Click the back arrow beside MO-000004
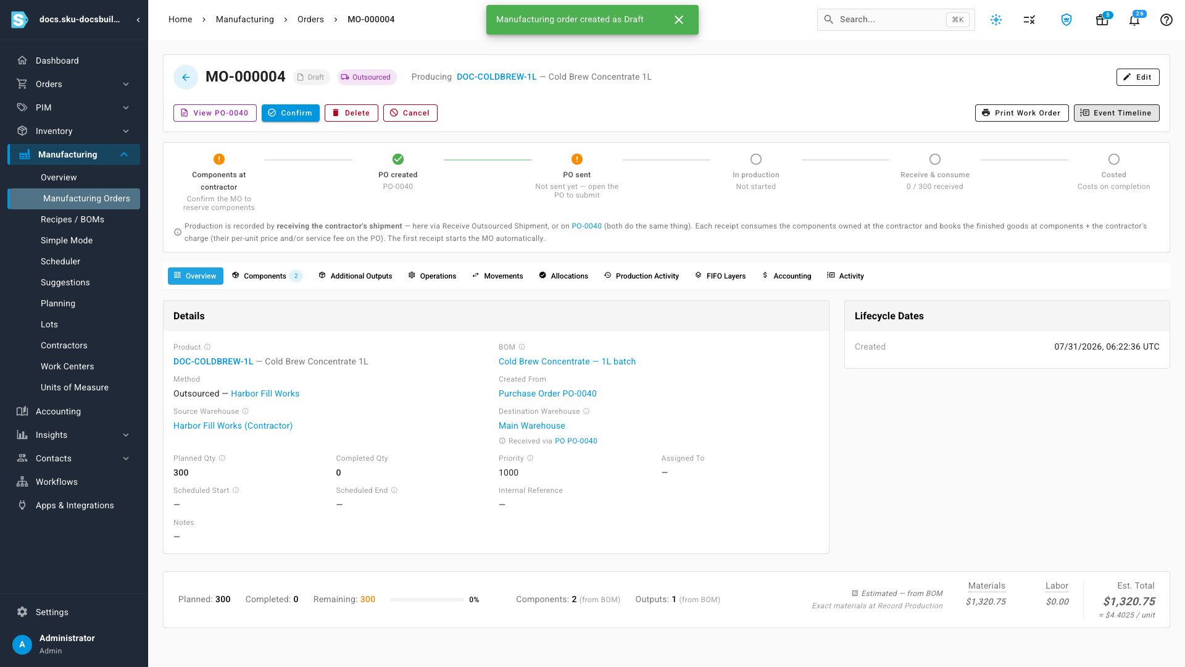 click(x=186, y=77)
